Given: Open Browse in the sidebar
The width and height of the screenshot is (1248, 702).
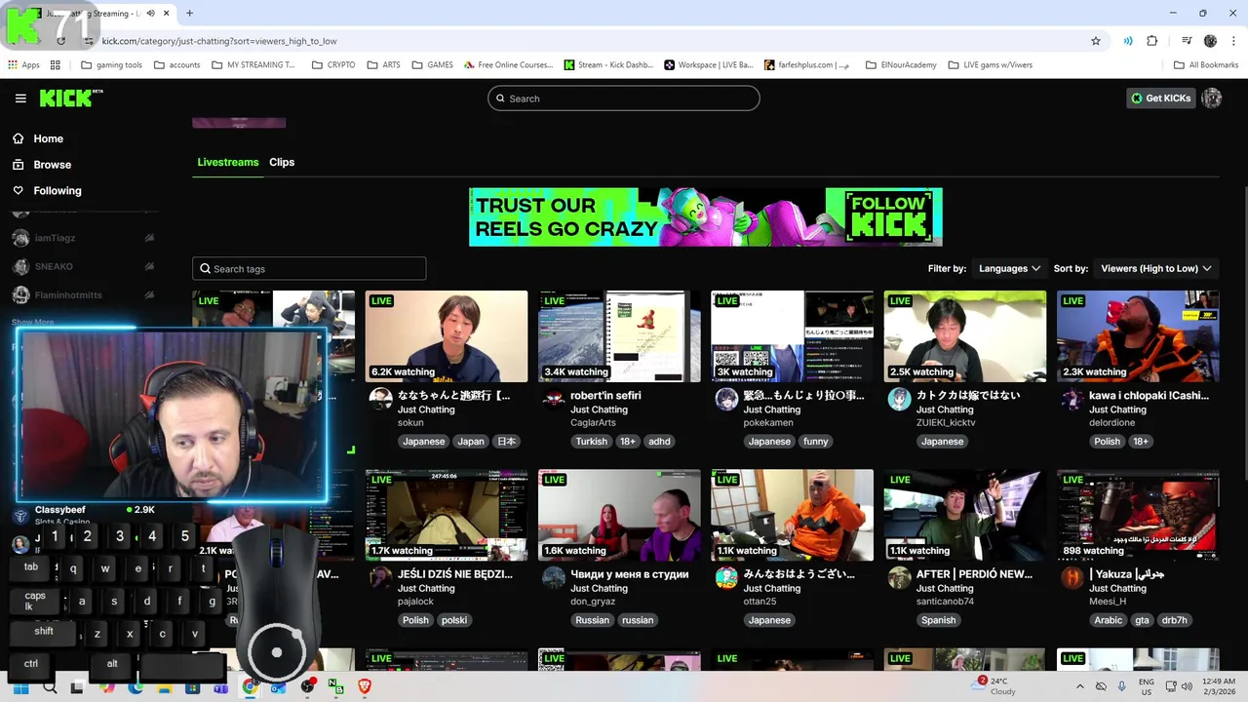Looking at the screenshot, I should pos(52,165).
